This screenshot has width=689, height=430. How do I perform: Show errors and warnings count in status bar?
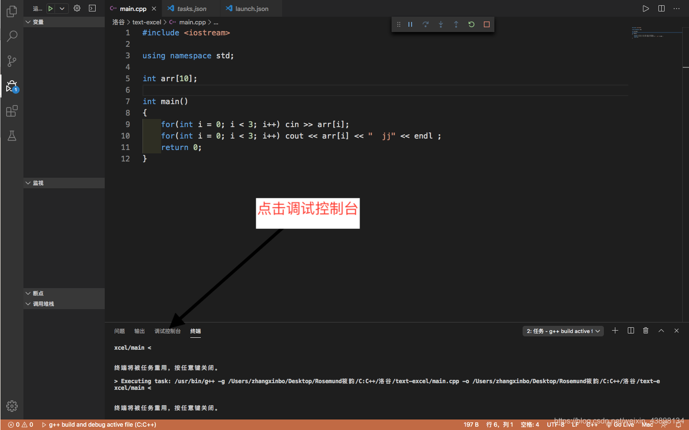point(21,425)
